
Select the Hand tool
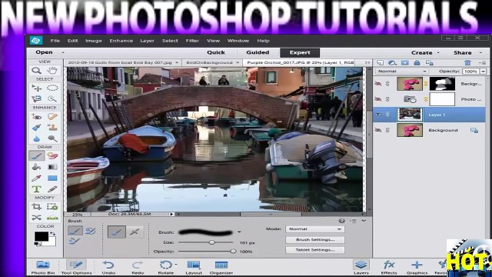click(x=52, y=70)
